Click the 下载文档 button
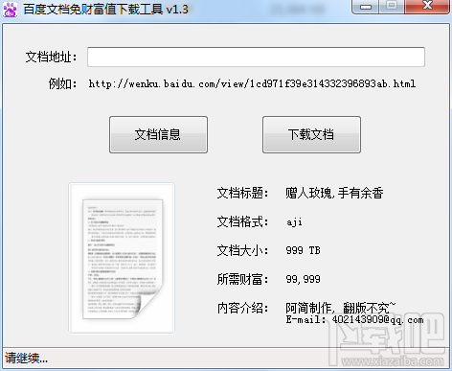This screenshot has width=452, height=371. point(311,134)
